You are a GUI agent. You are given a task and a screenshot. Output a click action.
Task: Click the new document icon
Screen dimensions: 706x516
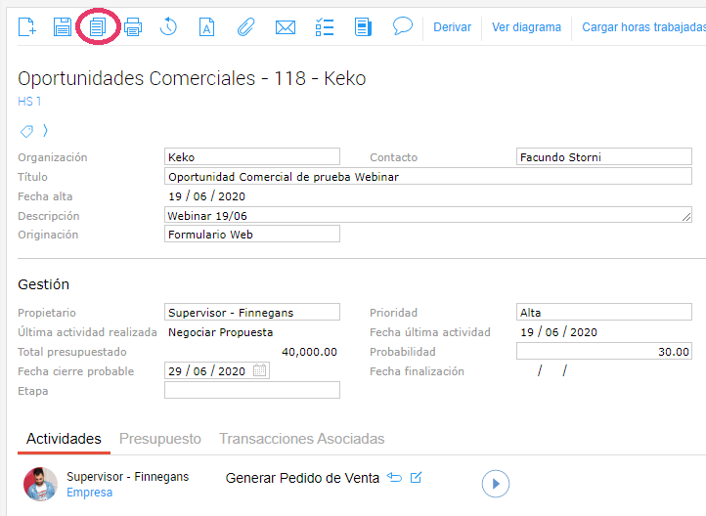(x=27, y=27)
